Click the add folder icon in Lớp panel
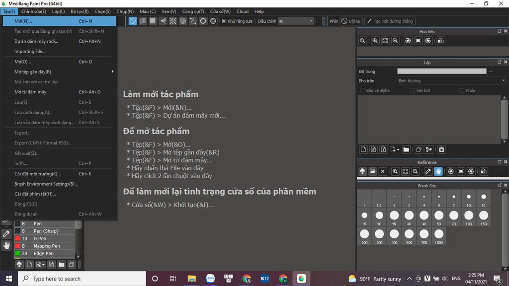The height and width of the screenshot is (286, 509). (406, 149)
